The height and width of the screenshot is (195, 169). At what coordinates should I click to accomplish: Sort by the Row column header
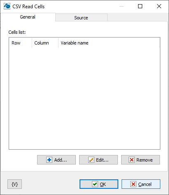click(21, 43)
